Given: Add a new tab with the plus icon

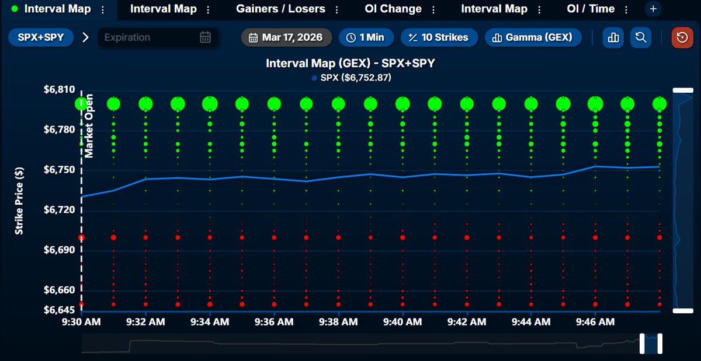Looking at the screenshot, I should 653,9.
